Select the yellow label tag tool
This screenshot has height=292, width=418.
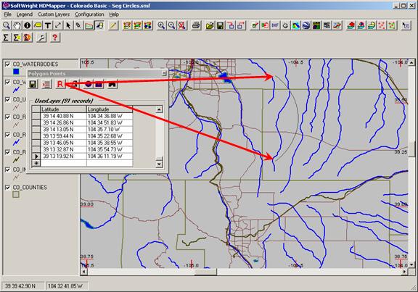(x=38, y=25)
